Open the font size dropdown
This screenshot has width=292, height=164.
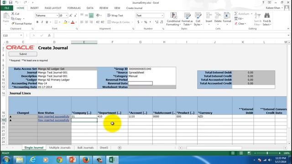point(67,15)
